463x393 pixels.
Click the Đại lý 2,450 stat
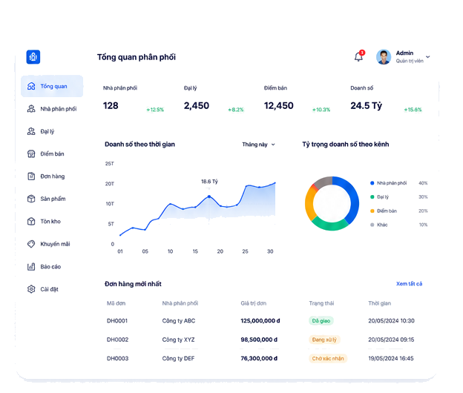coord(197,105)
